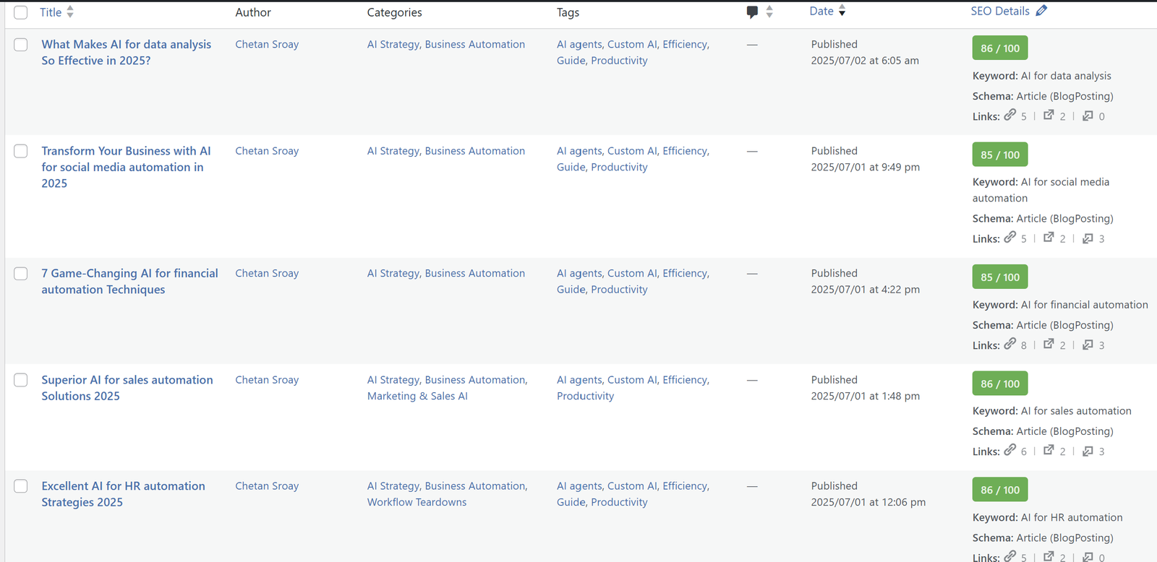Click date '2025/07/01 at 4:22 pm'

tap(866, 290)
